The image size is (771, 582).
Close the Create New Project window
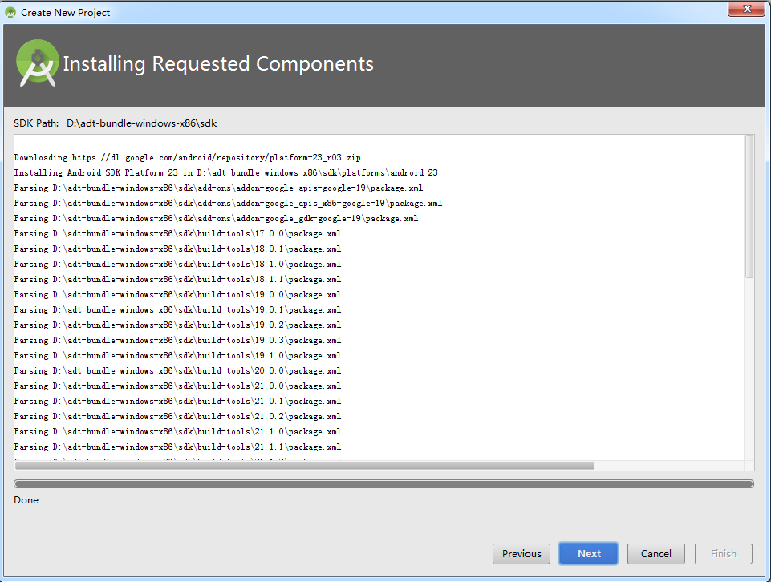(x=746, y=9)
